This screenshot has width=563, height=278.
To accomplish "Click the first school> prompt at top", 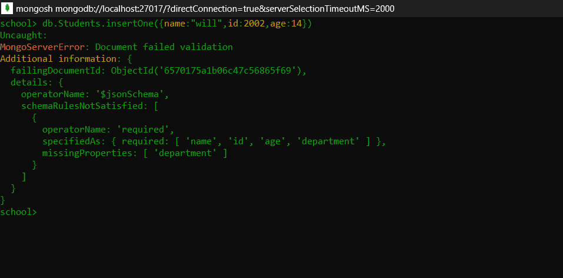I will [x=18, y=24].
